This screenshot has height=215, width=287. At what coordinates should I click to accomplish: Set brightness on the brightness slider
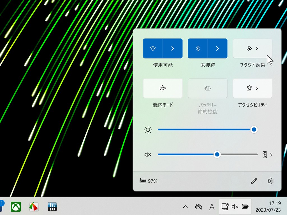coord(208,130)
